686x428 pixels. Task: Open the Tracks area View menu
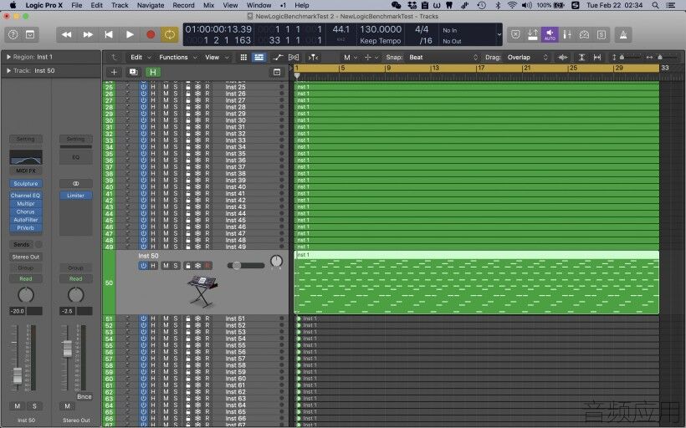217,58
